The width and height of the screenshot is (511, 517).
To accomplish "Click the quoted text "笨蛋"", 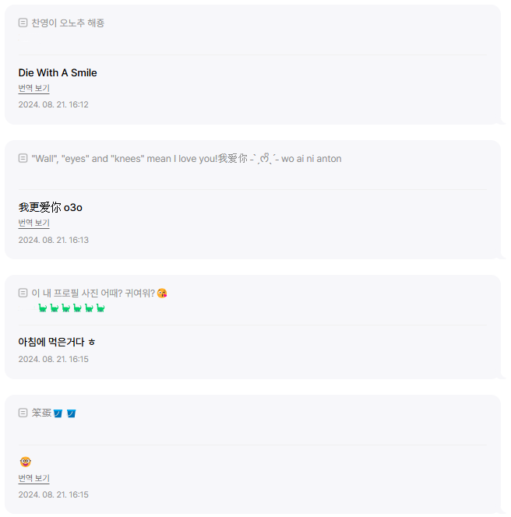I will (41, 413).
